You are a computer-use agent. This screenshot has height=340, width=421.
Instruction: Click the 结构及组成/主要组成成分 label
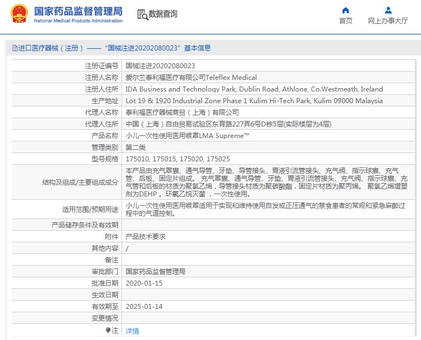80,182
